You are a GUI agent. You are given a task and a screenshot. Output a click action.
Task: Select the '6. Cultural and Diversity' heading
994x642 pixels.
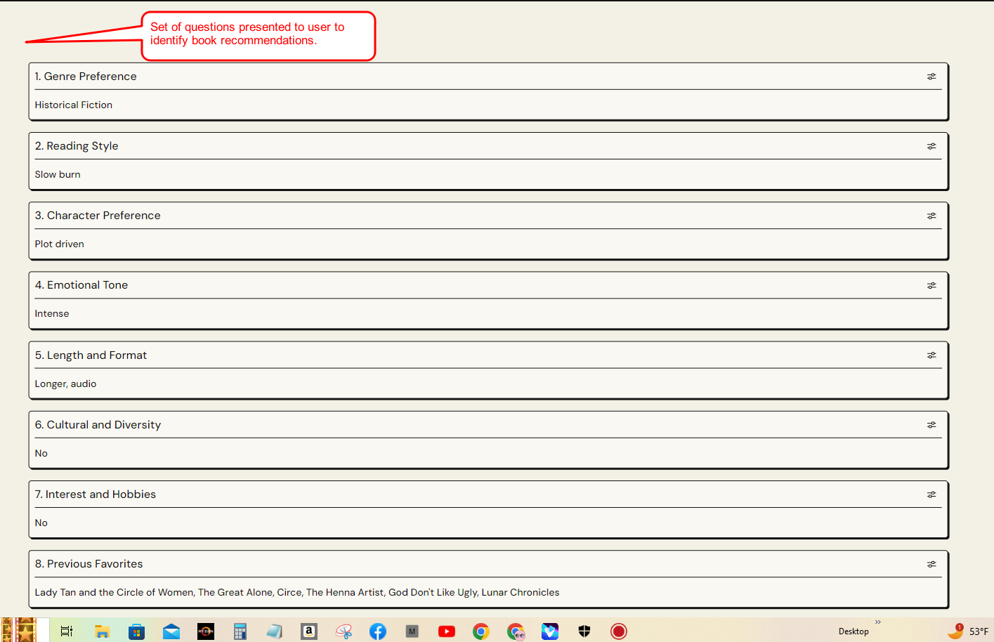pyautogui.click(x=98, y=425)
